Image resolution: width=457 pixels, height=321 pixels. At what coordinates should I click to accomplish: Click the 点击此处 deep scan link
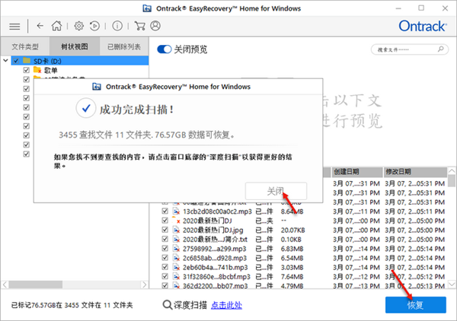(x=226, y=305)
